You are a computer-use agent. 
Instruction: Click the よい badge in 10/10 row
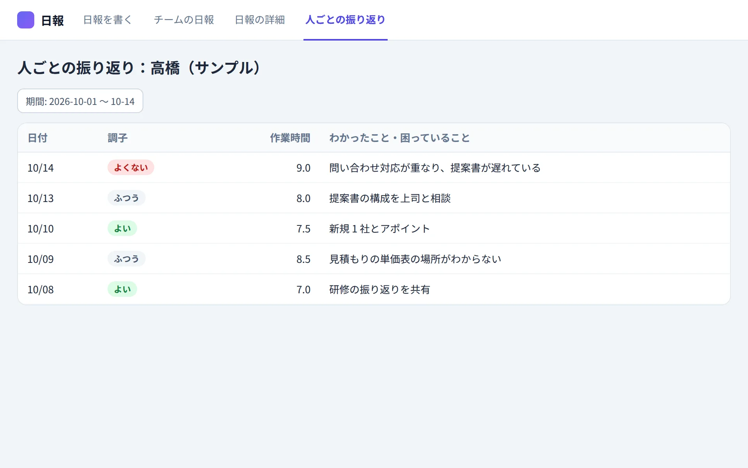tap(122, 228)
